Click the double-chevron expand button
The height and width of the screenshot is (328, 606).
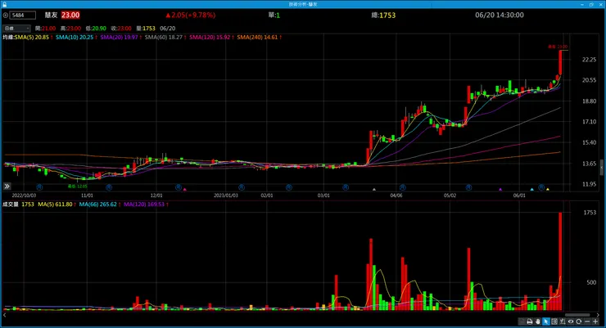(7, 186)
